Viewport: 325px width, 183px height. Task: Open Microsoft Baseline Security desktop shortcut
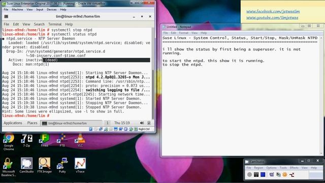click(x=8, y=167)
